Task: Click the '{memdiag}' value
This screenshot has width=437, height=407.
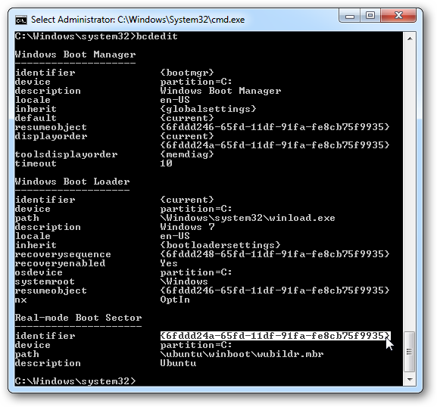Action: click(187, 154)
